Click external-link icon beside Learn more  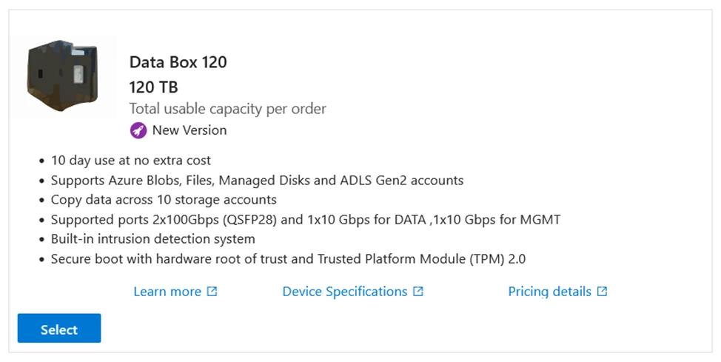(x=212, y=291)
